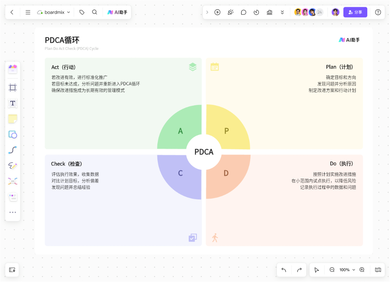Toggle the minimap icon
Screen dimensions: 390x282
tap(378, 270)
